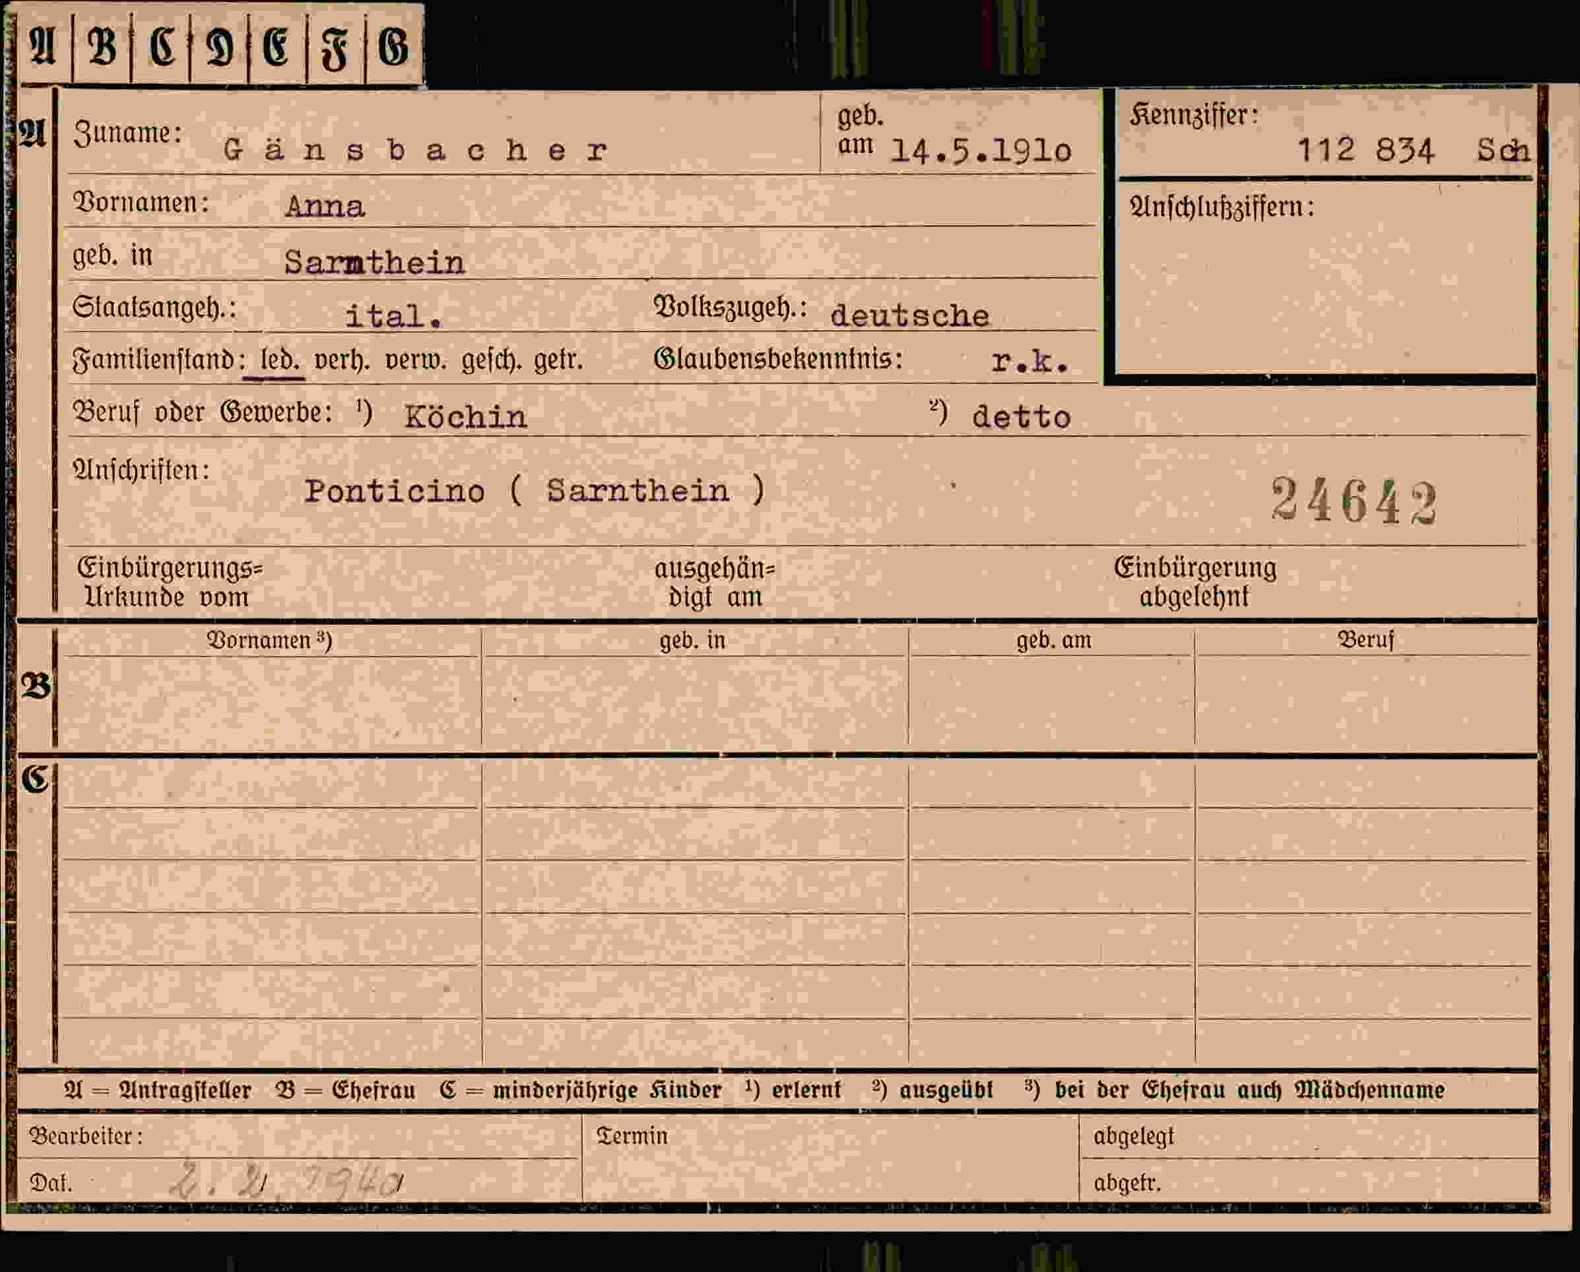
Task: Click marital status option 'getr.'
Action: point(558,360)
